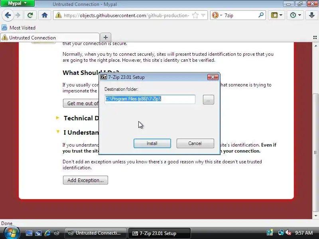Switch between windows quick launch icon
319x239 pixels.
click(38, 233)
